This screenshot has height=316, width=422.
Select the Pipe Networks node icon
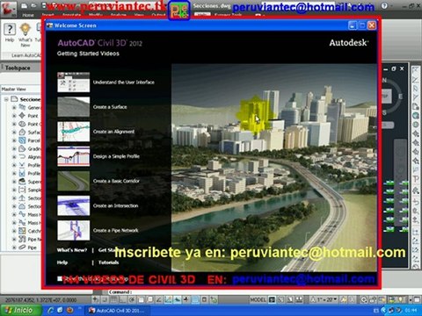(x=22, y=239)
